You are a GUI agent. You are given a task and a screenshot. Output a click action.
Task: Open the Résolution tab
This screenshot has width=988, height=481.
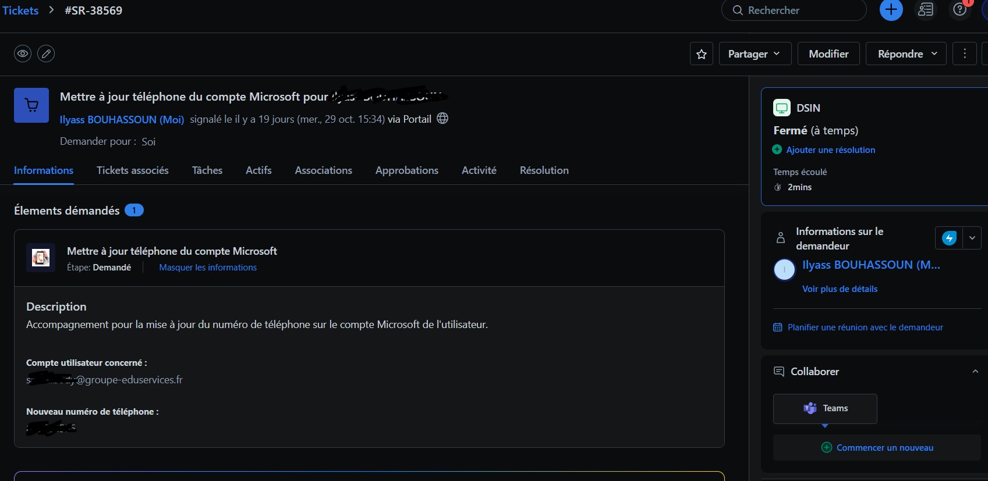click(544, 170)
